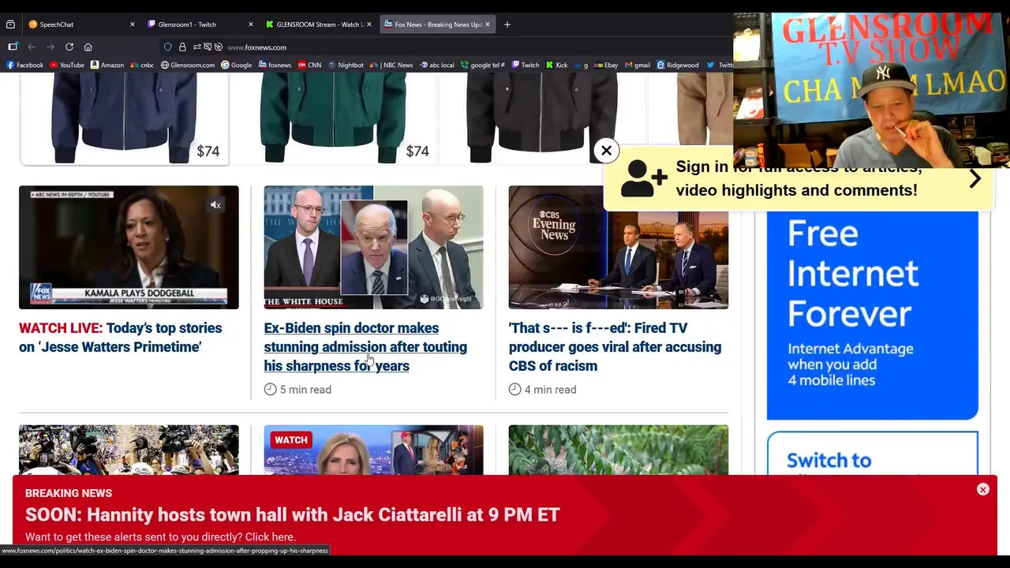Screen dimensions: 1010x568
Task: Click the sign-in banner right chevron
Action: click(x=975, y=179)
